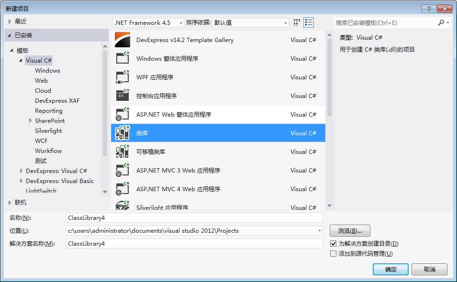Collapse the Visual C# tree node
This screenshot has width=457, height=282.
pos(21,61)
